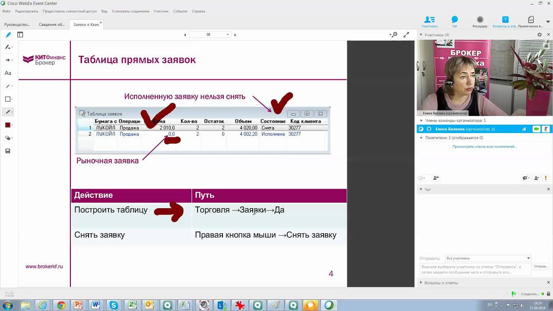
Task: Click the Отправить chat send button
Action: point(541,267)
